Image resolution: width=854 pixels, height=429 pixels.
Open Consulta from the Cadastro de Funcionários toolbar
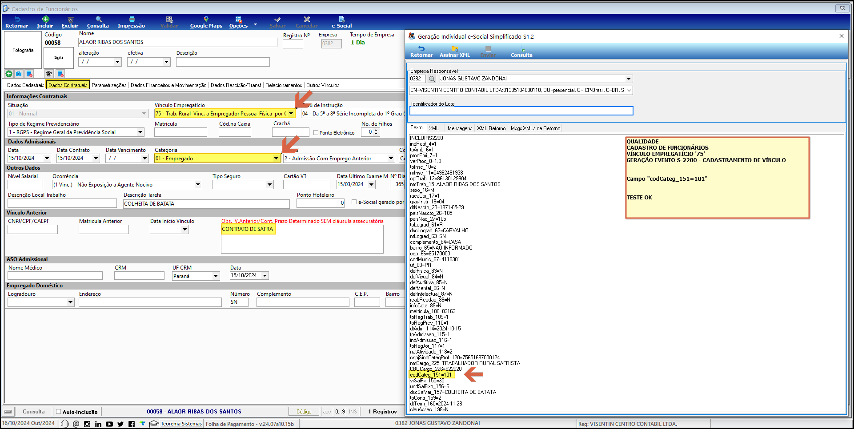(x=98, y=22)
